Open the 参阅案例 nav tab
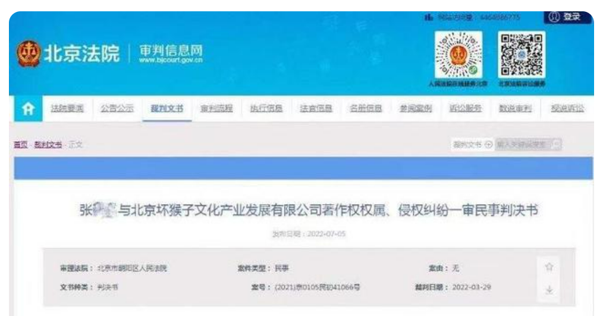 click(x=416, y=108)
